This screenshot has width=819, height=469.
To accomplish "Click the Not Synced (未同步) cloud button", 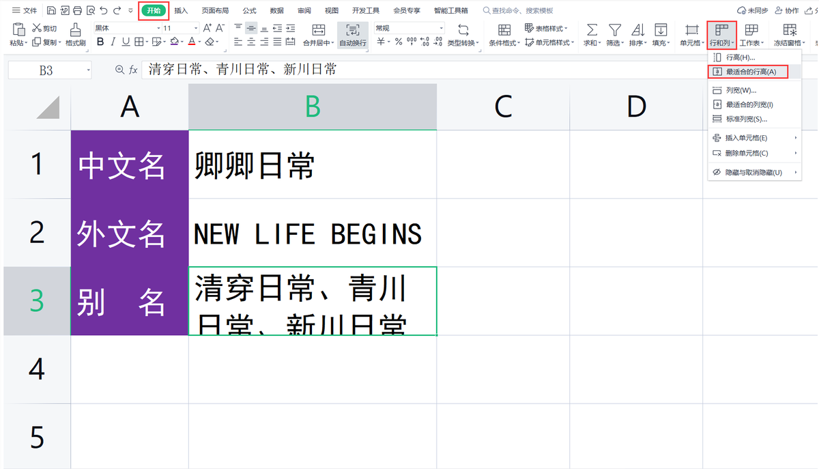I will click(753, 11).
